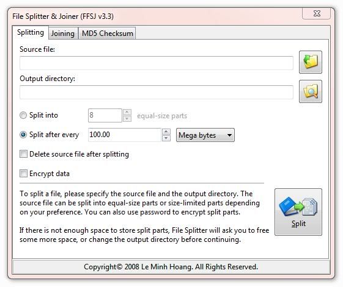
Task: Increase split size with up arrow
Action: (x=166, y=132)
